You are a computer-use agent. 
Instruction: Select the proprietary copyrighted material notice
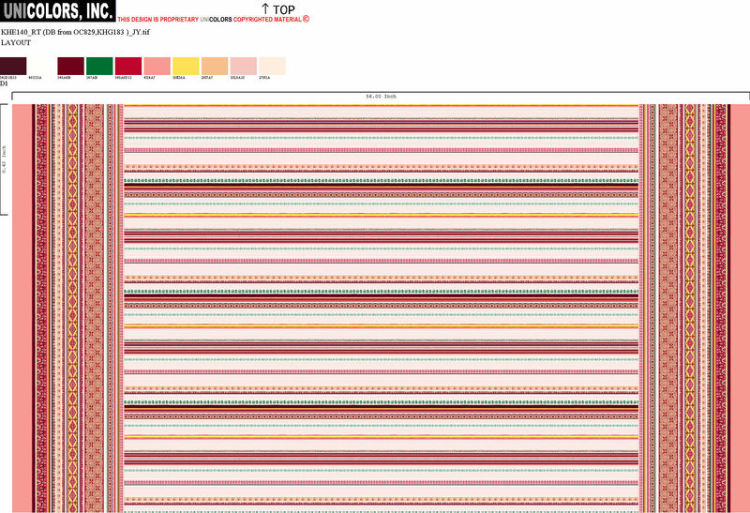(214, 20)
